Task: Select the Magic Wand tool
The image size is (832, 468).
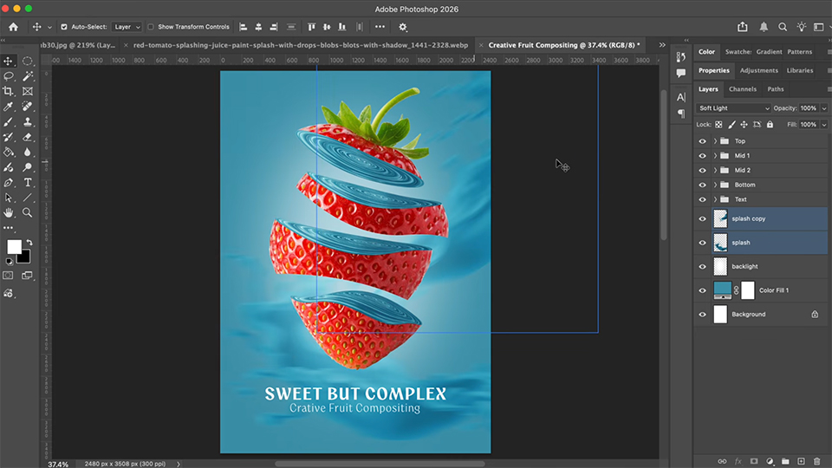Action: 28,76
